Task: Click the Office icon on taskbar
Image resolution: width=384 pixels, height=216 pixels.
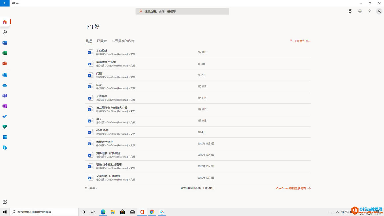Action: pos(142,212)
